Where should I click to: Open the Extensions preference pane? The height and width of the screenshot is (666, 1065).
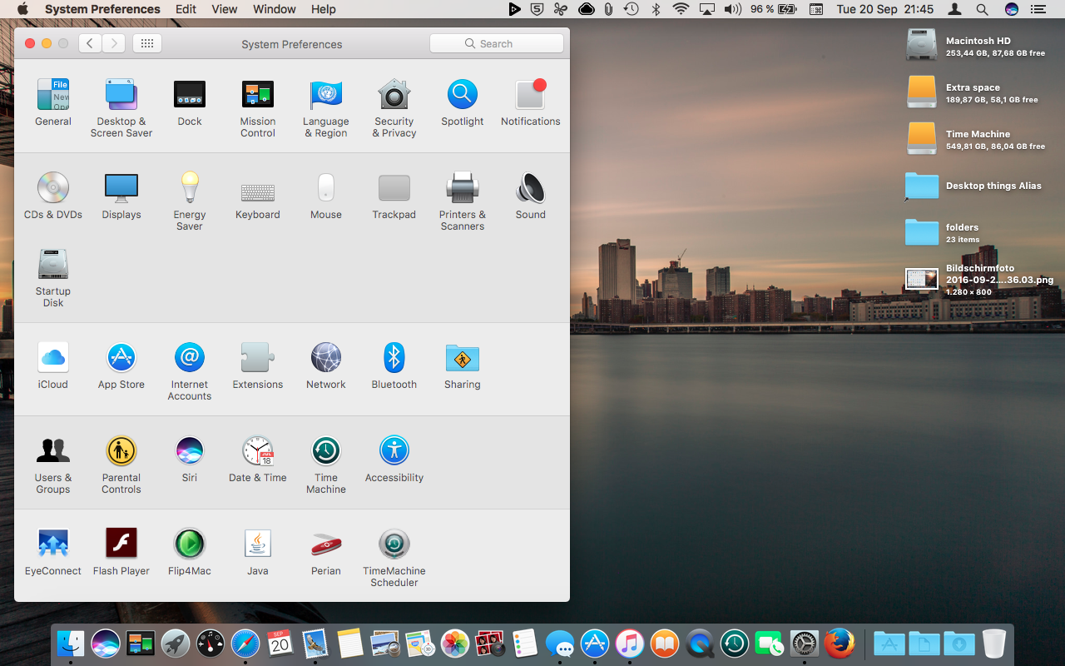[x=258, y=357]
